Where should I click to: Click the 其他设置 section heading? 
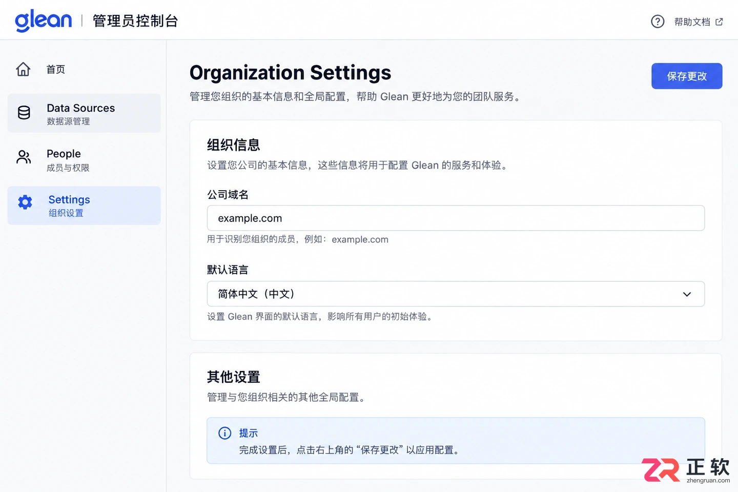tap(234, 377)
